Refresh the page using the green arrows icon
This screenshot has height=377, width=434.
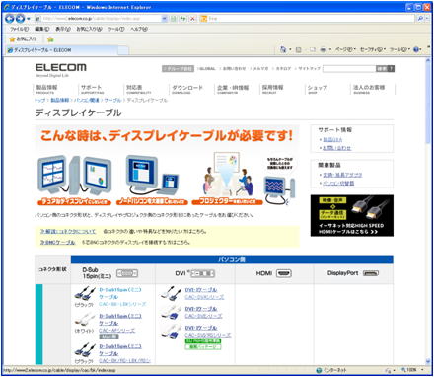[x=183, y=19]
